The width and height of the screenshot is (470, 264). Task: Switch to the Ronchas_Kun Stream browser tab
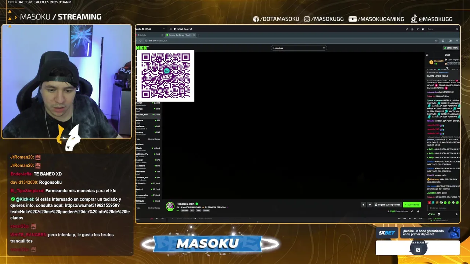point(180,35)
